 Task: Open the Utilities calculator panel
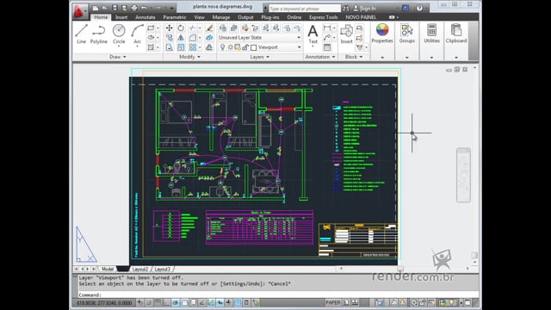(x=431, y=34)
